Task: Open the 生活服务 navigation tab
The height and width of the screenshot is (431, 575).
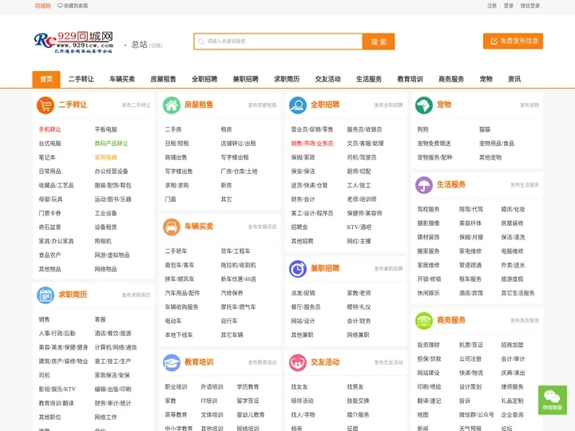Action: click(x=369, y=79)
